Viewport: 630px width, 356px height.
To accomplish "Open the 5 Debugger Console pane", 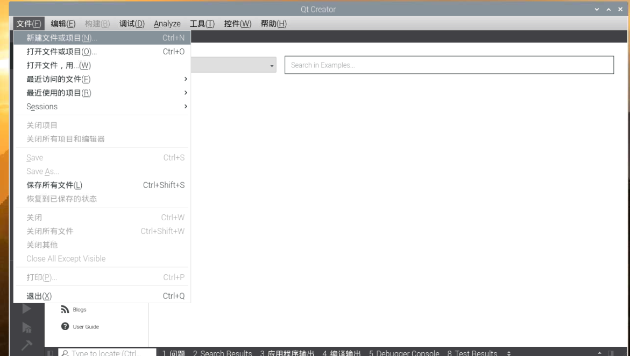I will 404,353.
